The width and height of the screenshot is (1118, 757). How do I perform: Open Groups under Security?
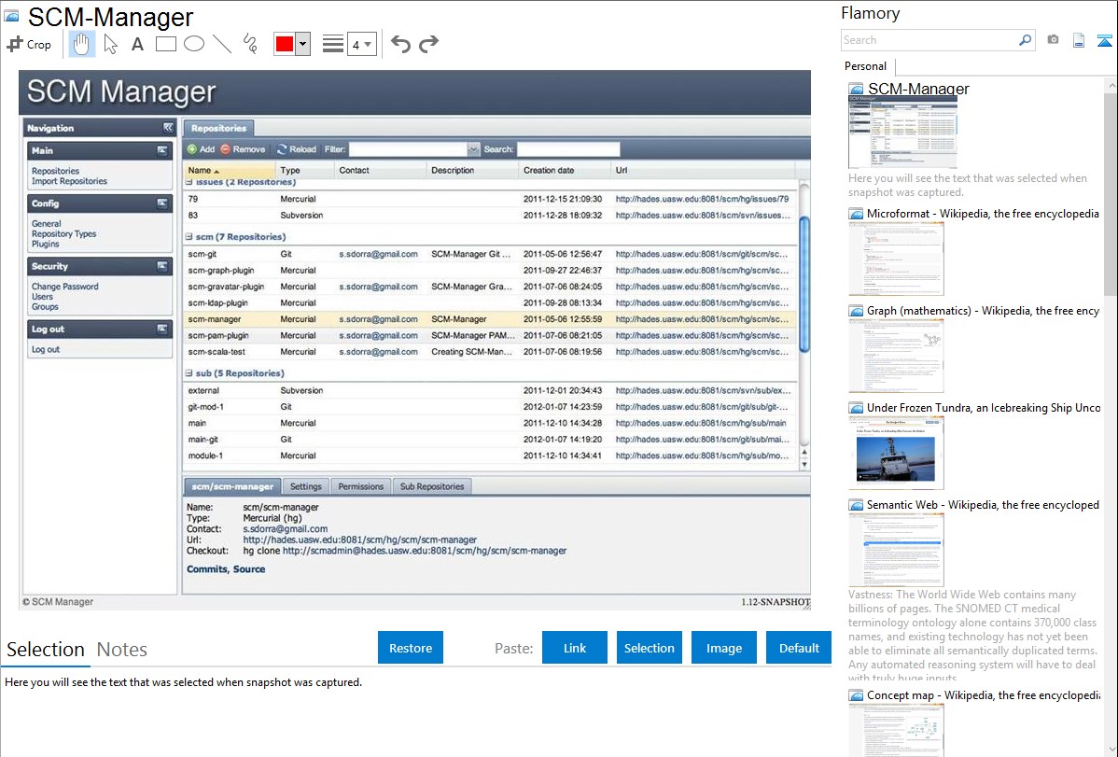tap(45, 307)
